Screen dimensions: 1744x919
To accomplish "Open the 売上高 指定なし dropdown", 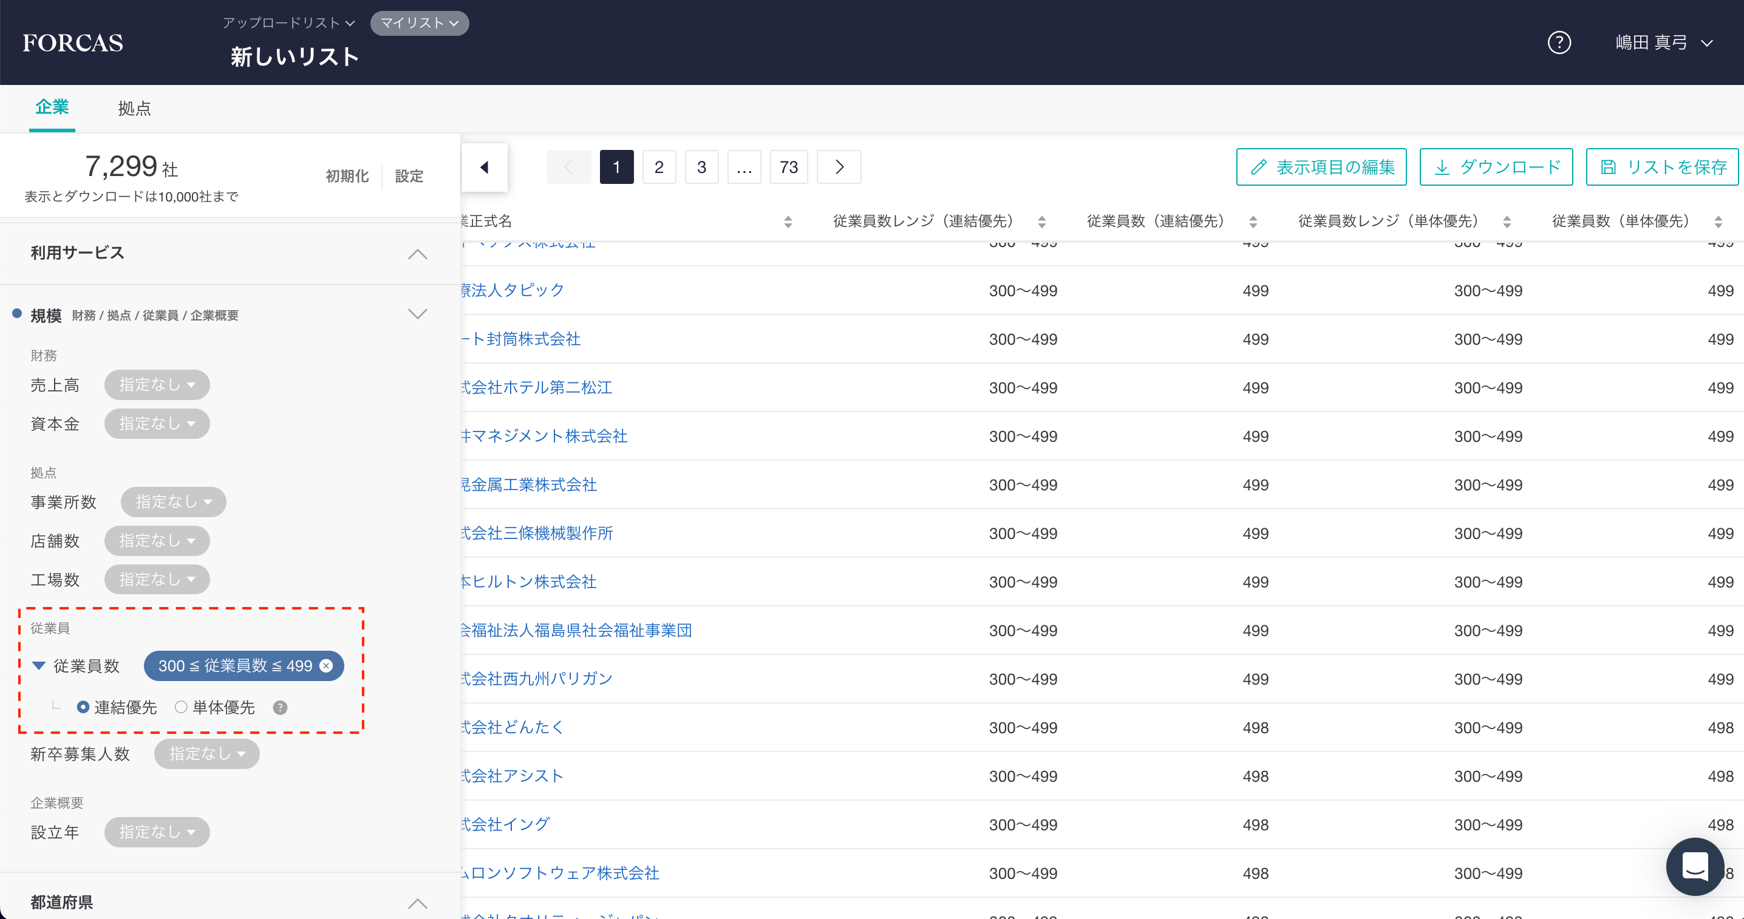I will [157, 385].
